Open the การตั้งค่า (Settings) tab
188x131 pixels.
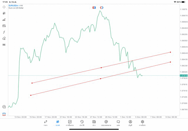pos(142,123)
